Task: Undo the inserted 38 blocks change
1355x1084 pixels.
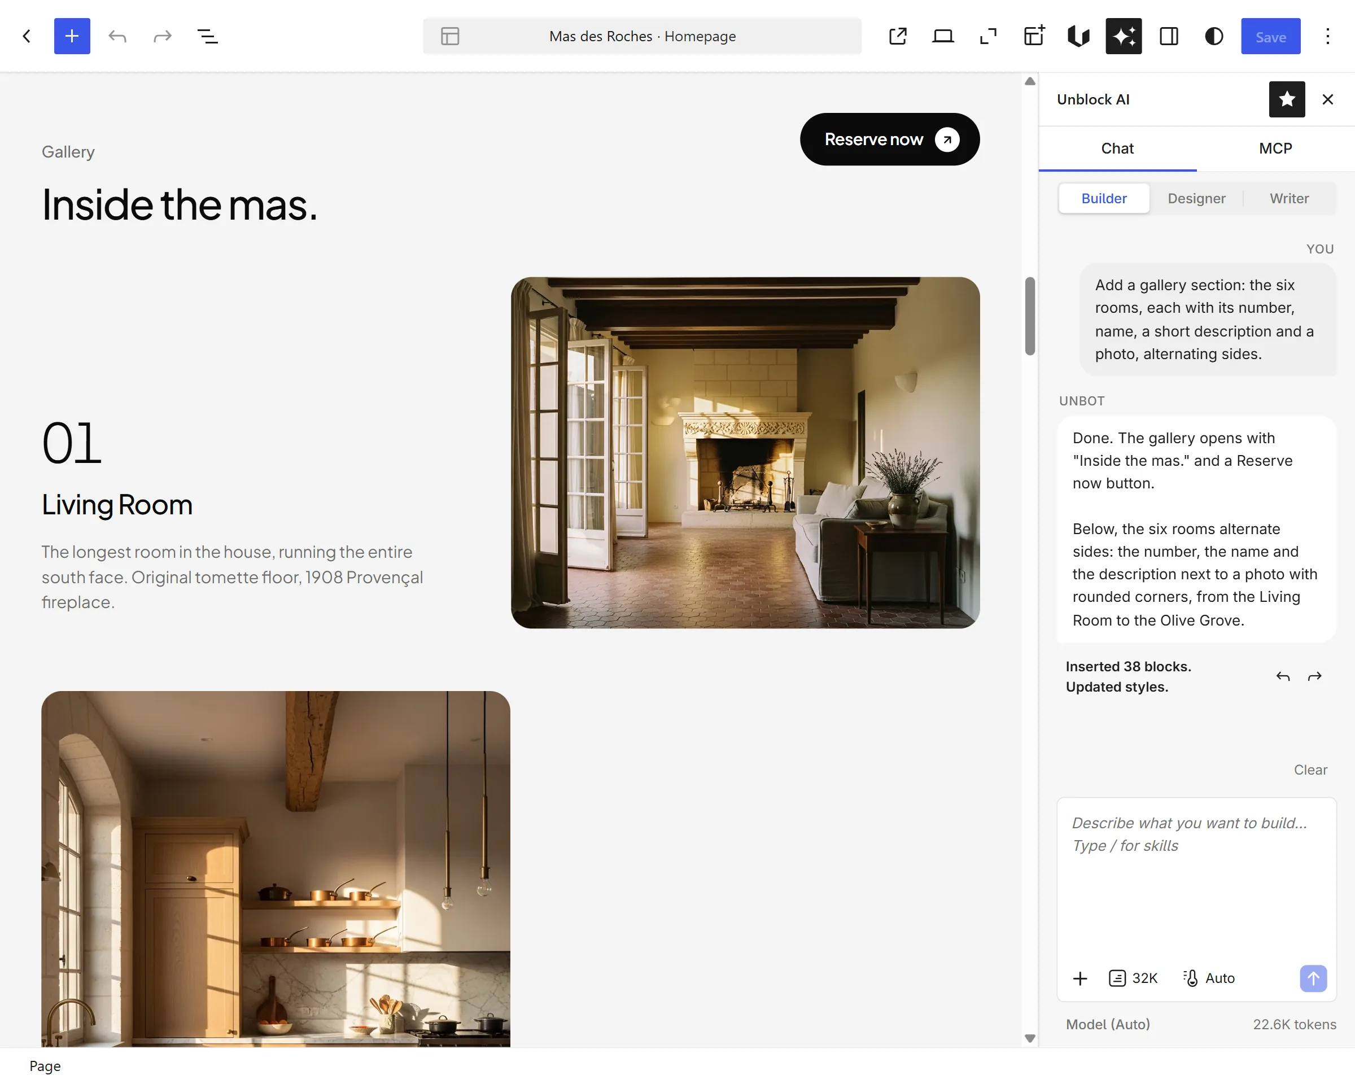Action: pos(1283,677)
